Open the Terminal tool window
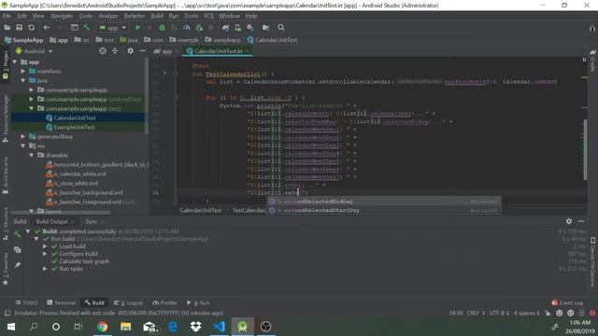Screen dimensions: 598x336 [62, 302]
